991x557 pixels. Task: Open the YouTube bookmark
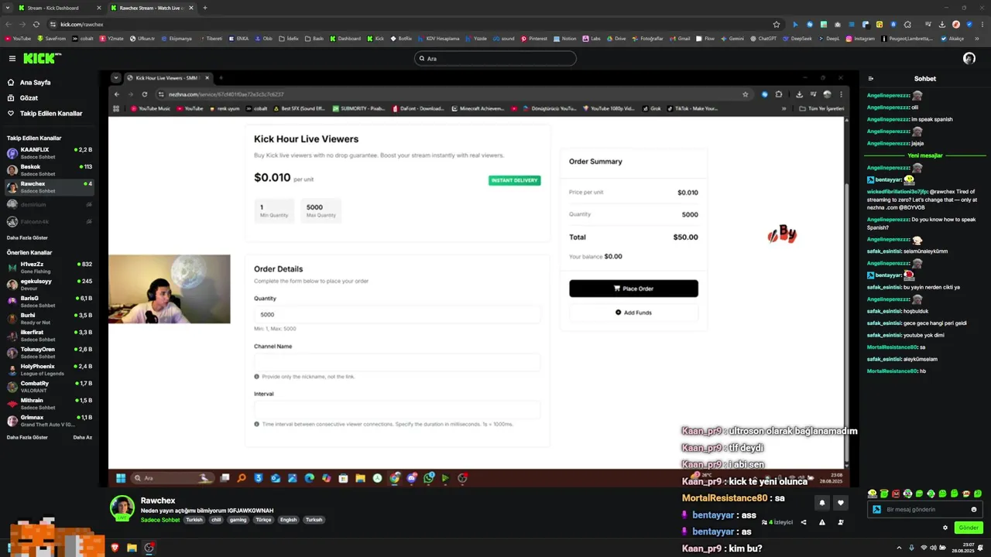click(x=18, y=38)
